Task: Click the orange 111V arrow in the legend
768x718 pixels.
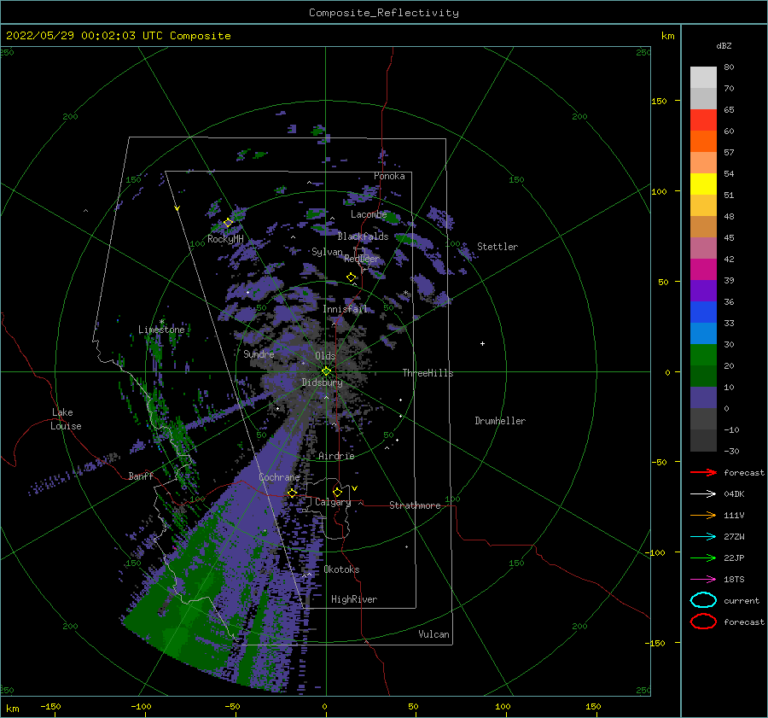Action: (703, 515)
